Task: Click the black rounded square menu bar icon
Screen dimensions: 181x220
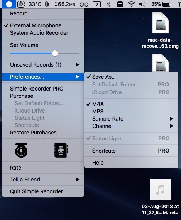Action: click(x=120, y=4)
